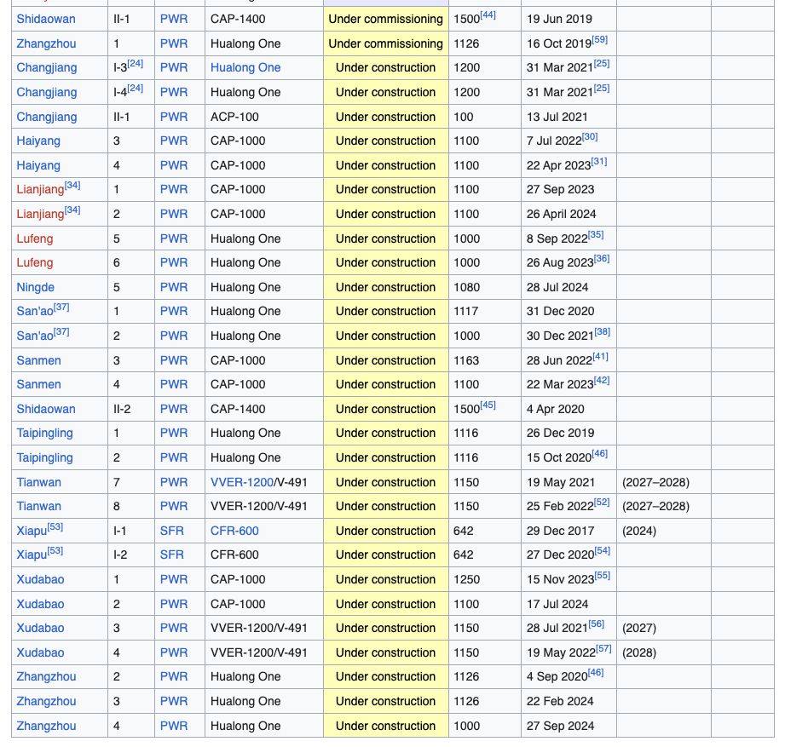Image resolution: width=785 pixels, height=747 pixels.
Task: Click the Hualong One model link
Action: click(245, 67)
